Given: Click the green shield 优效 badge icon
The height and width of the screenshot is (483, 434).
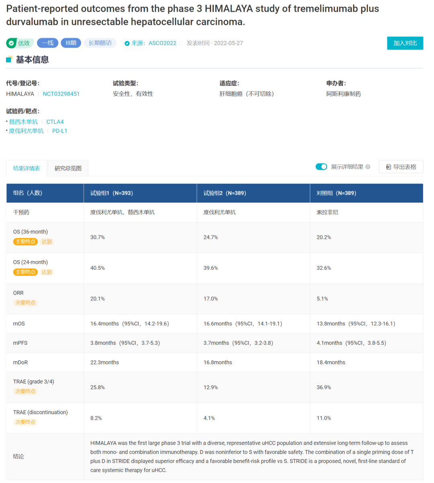Looking at the screenshot, I should coord(12,43).
